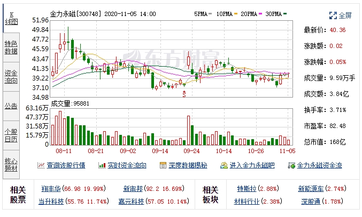Click the icon beside 金力永磁资金流

pyautogui.click(x=292, y=165)
